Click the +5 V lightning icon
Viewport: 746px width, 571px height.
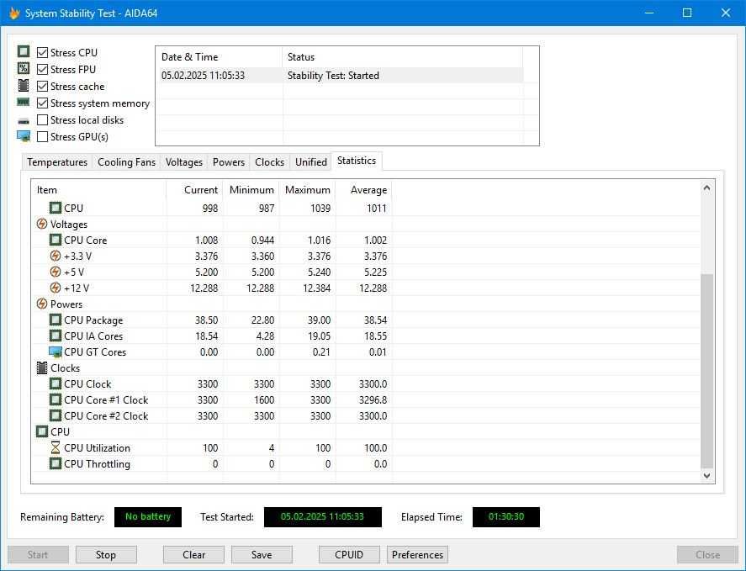tap(56, 272)
